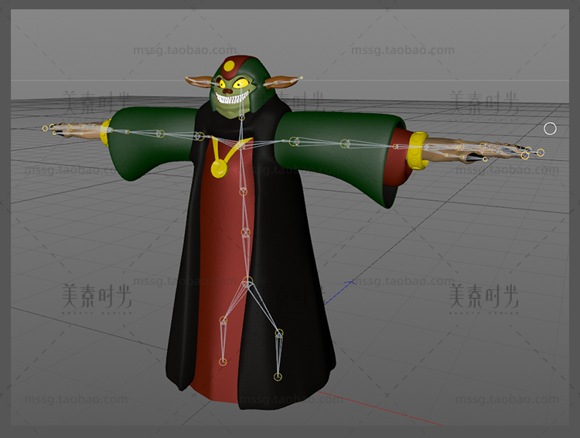
Task: Click the goblin's grinning teeth
Action: tap(233, 98)
